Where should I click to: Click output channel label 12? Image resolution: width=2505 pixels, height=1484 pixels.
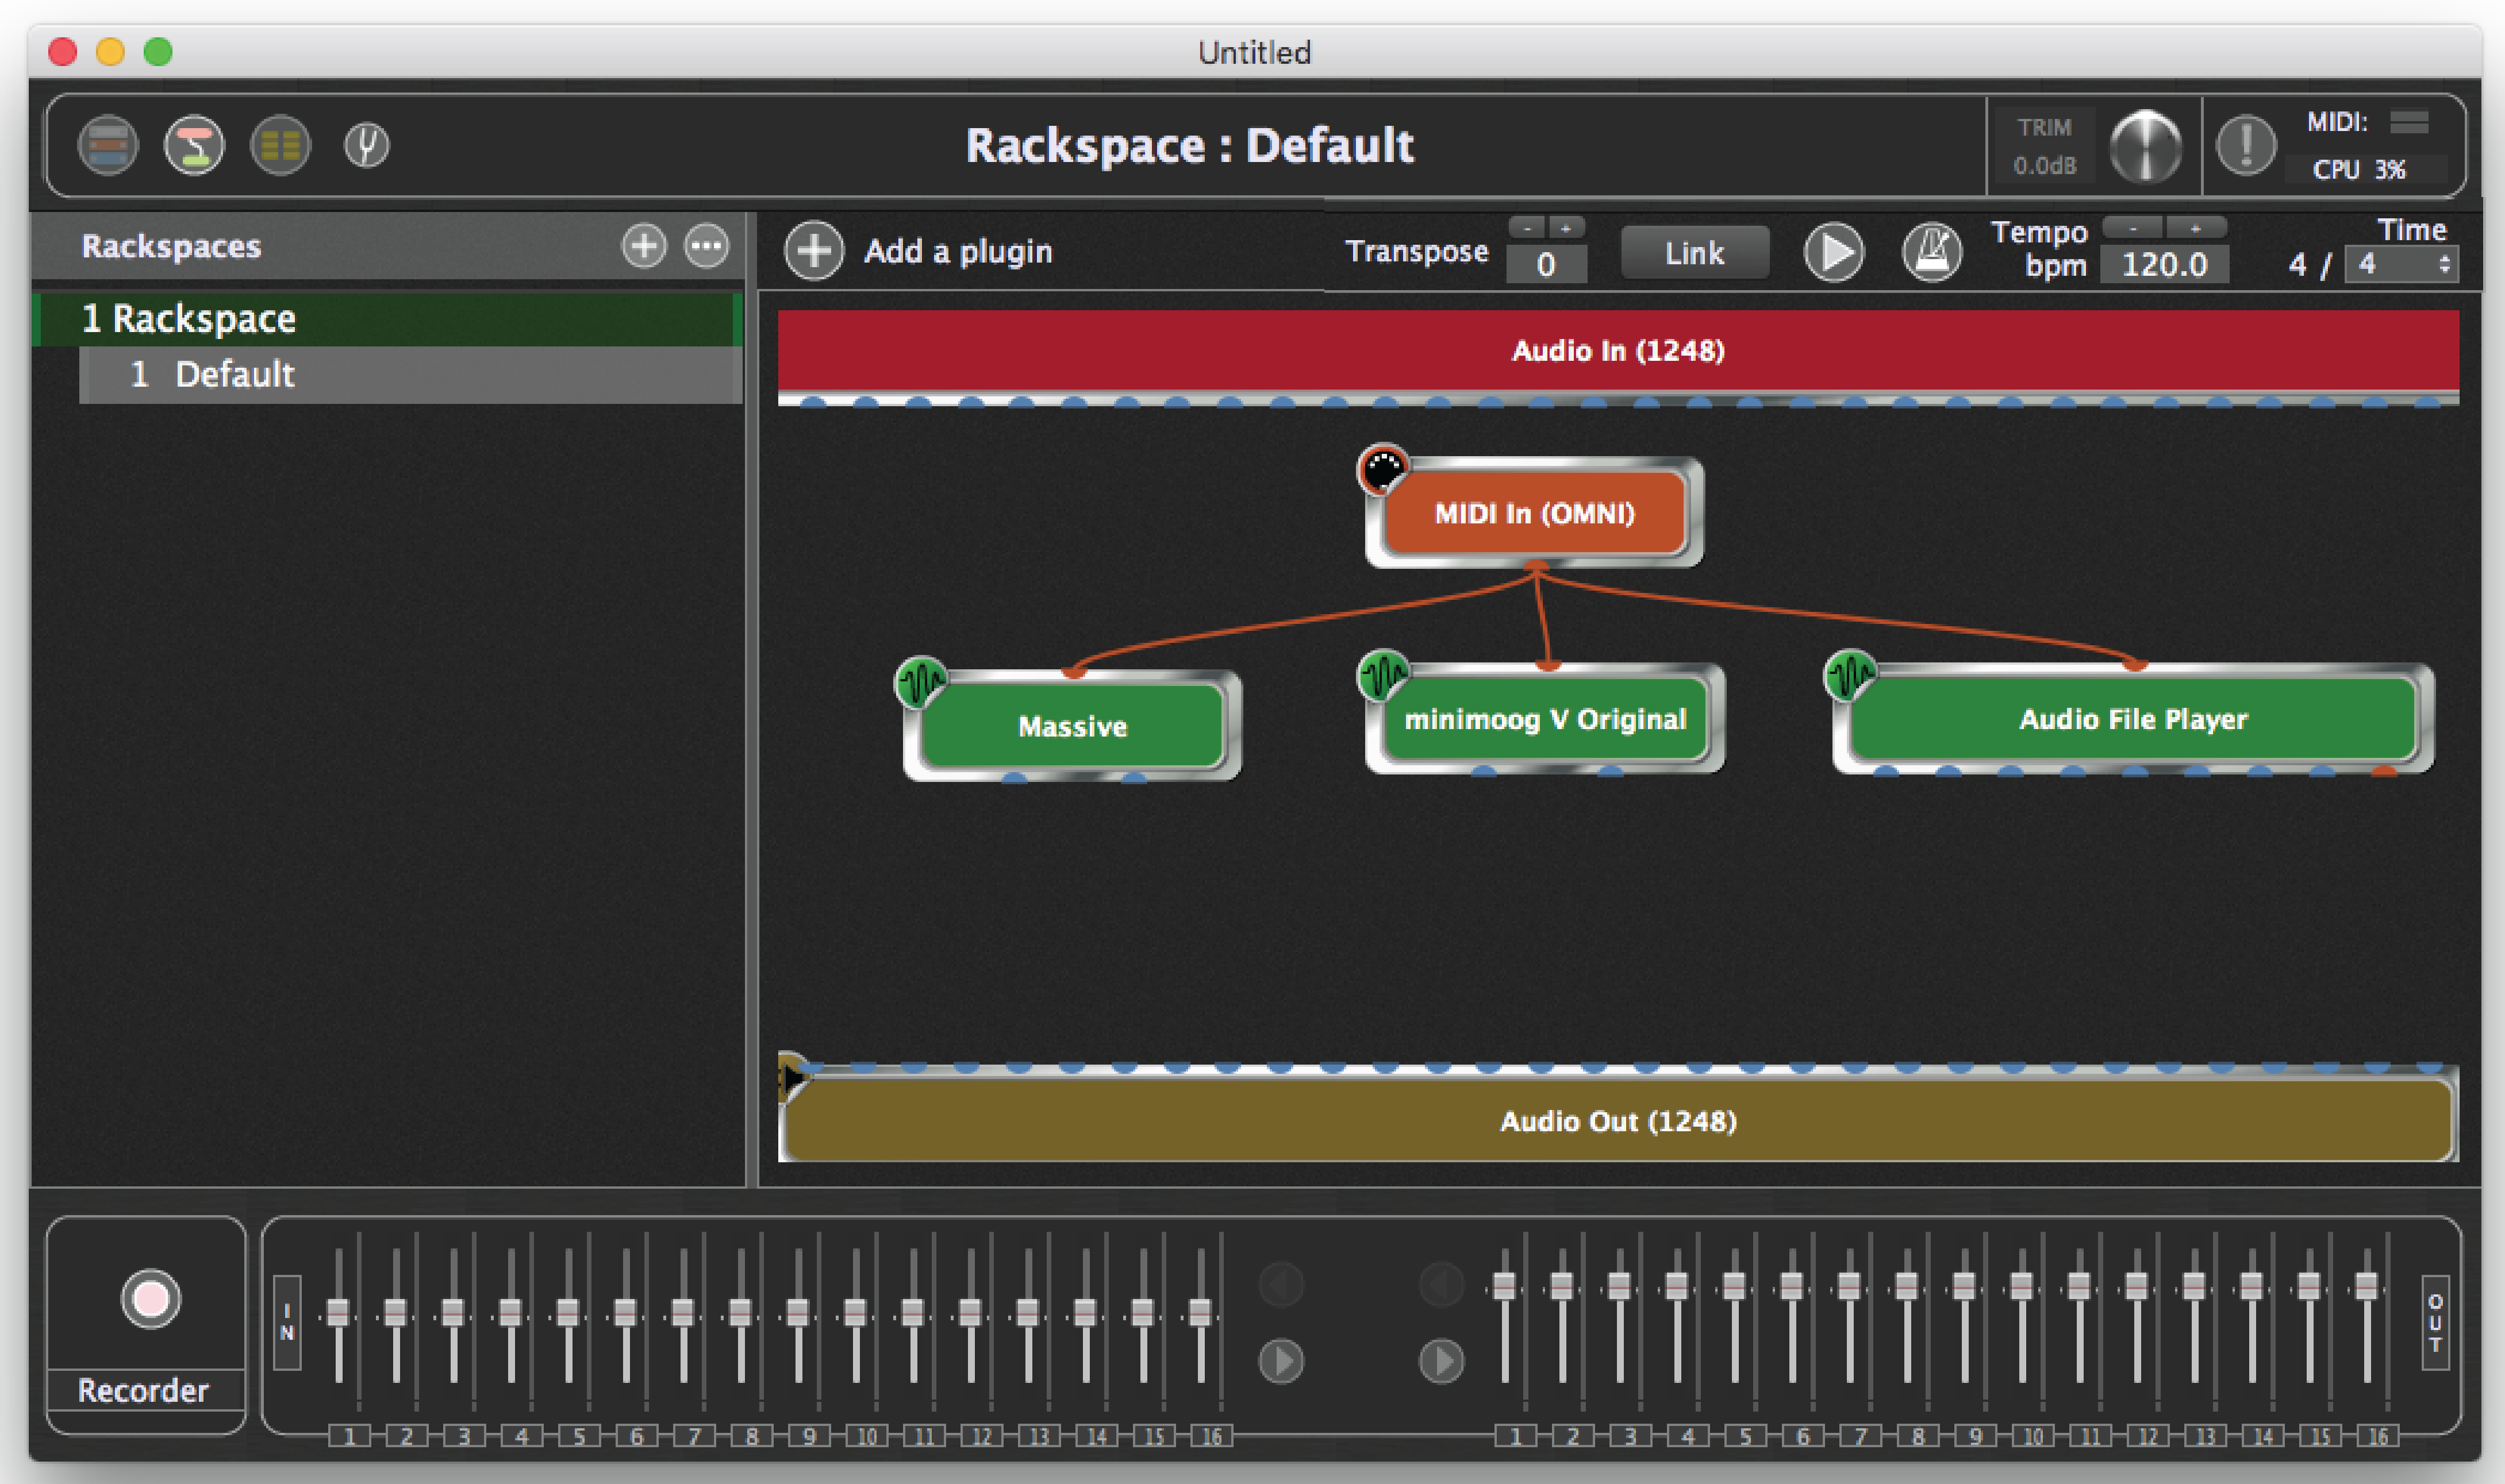pos(2148,1437)
